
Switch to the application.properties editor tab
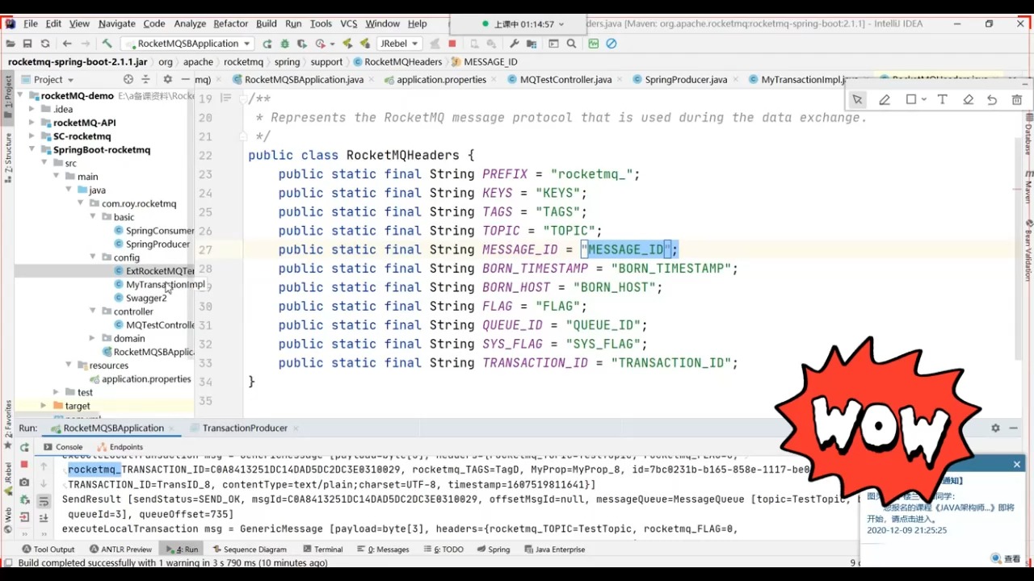pyautogui.click(x=441, y=79)
